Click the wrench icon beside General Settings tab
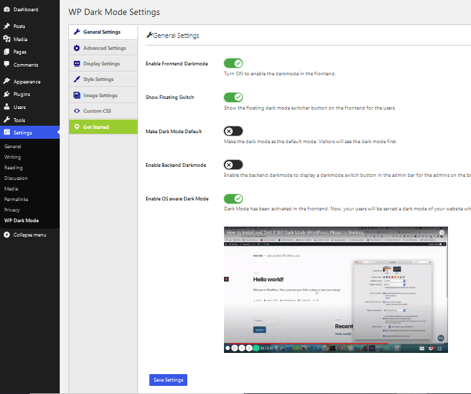The height and width of the screenshot is (394, 471). 77,32
